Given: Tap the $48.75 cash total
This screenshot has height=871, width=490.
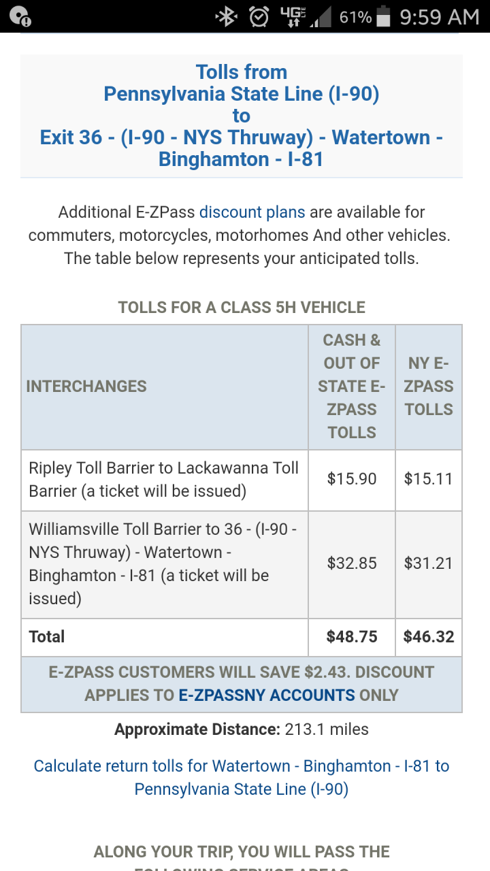Looking at the screenshot, I should tap(351, 637).
